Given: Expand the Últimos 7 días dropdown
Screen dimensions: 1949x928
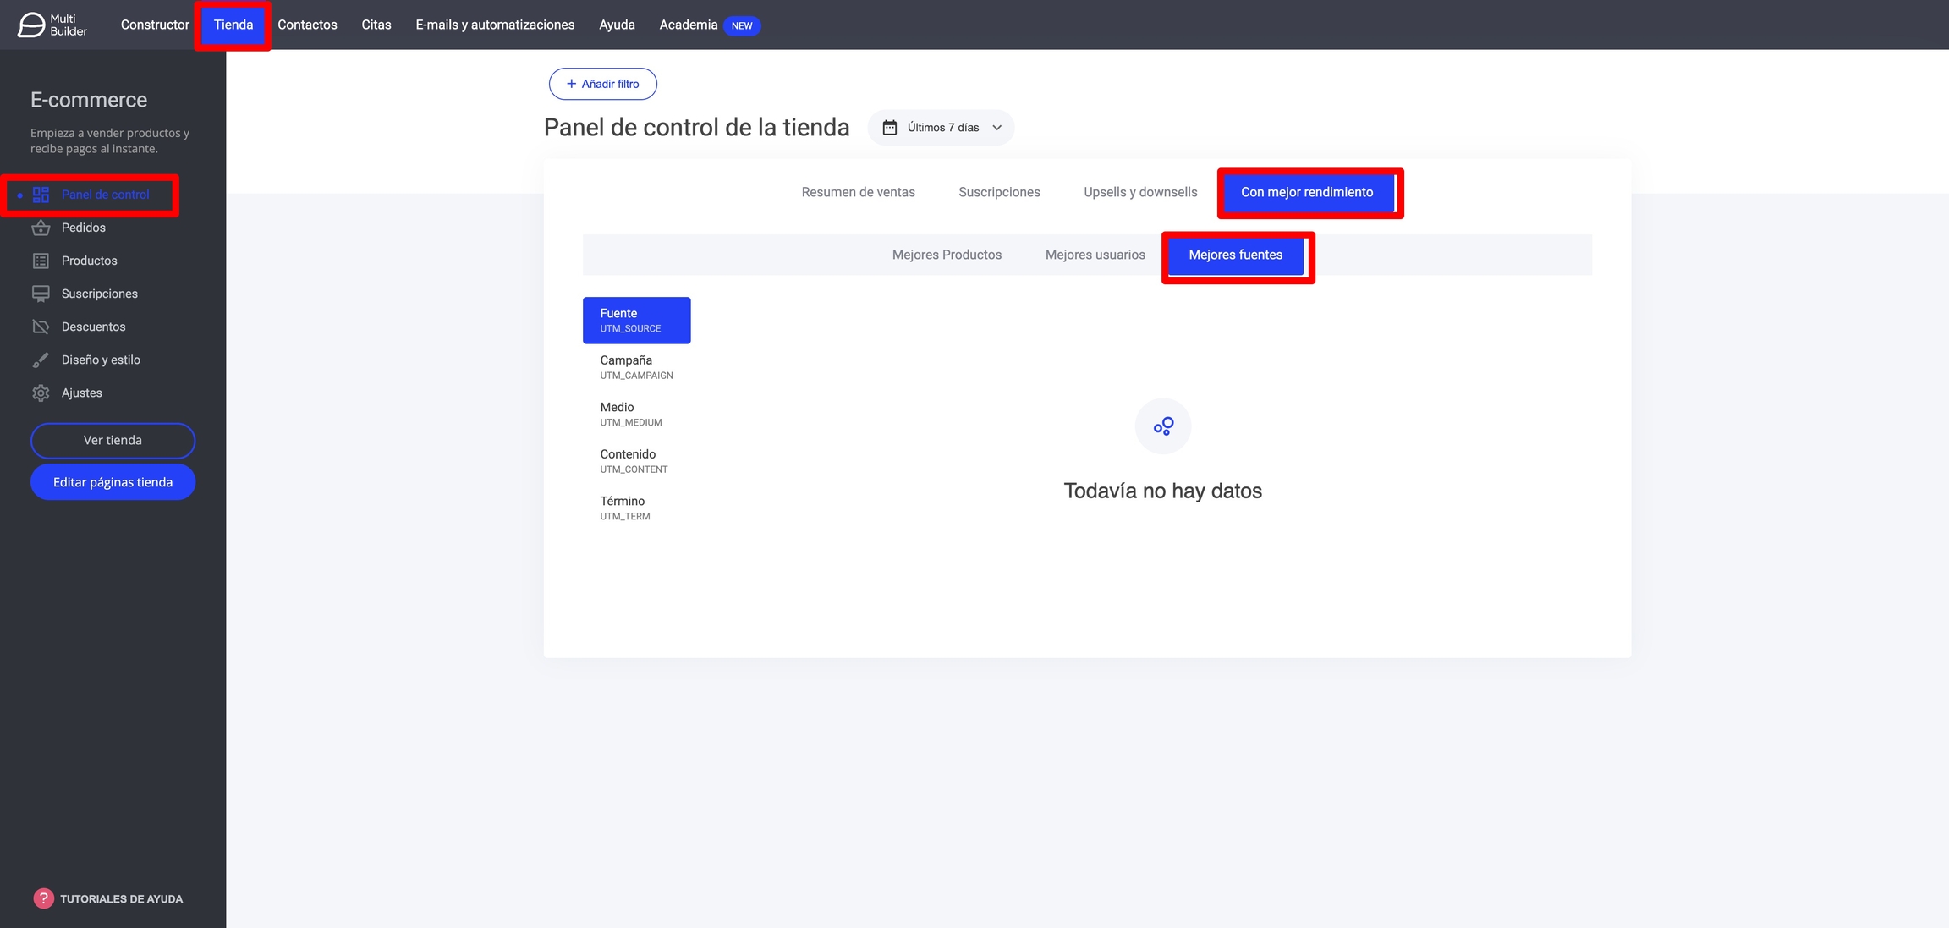Looking at the screenshot, I should (x=997, y=128).
